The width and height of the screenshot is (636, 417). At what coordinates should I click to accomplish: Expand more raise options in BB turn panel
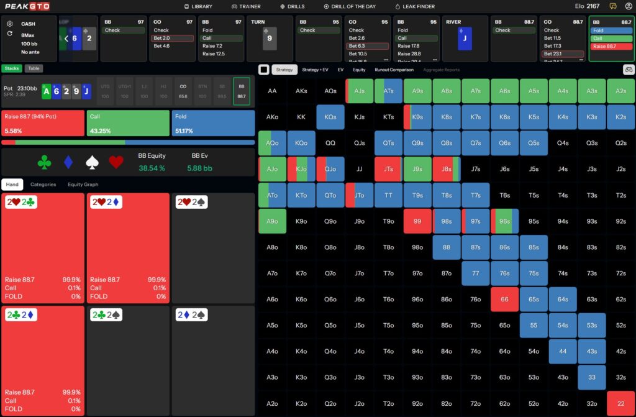pos(435,60)
